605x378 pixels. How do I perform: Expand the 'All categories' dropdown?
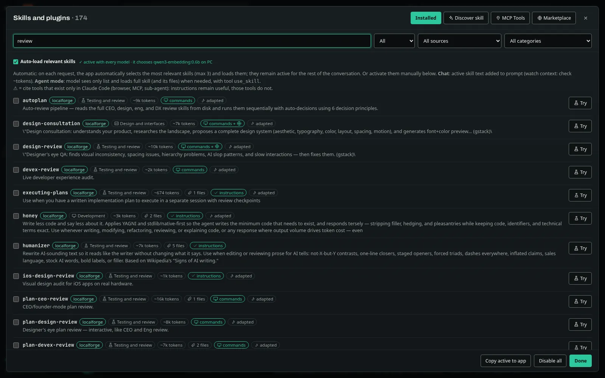pos(548,41)
